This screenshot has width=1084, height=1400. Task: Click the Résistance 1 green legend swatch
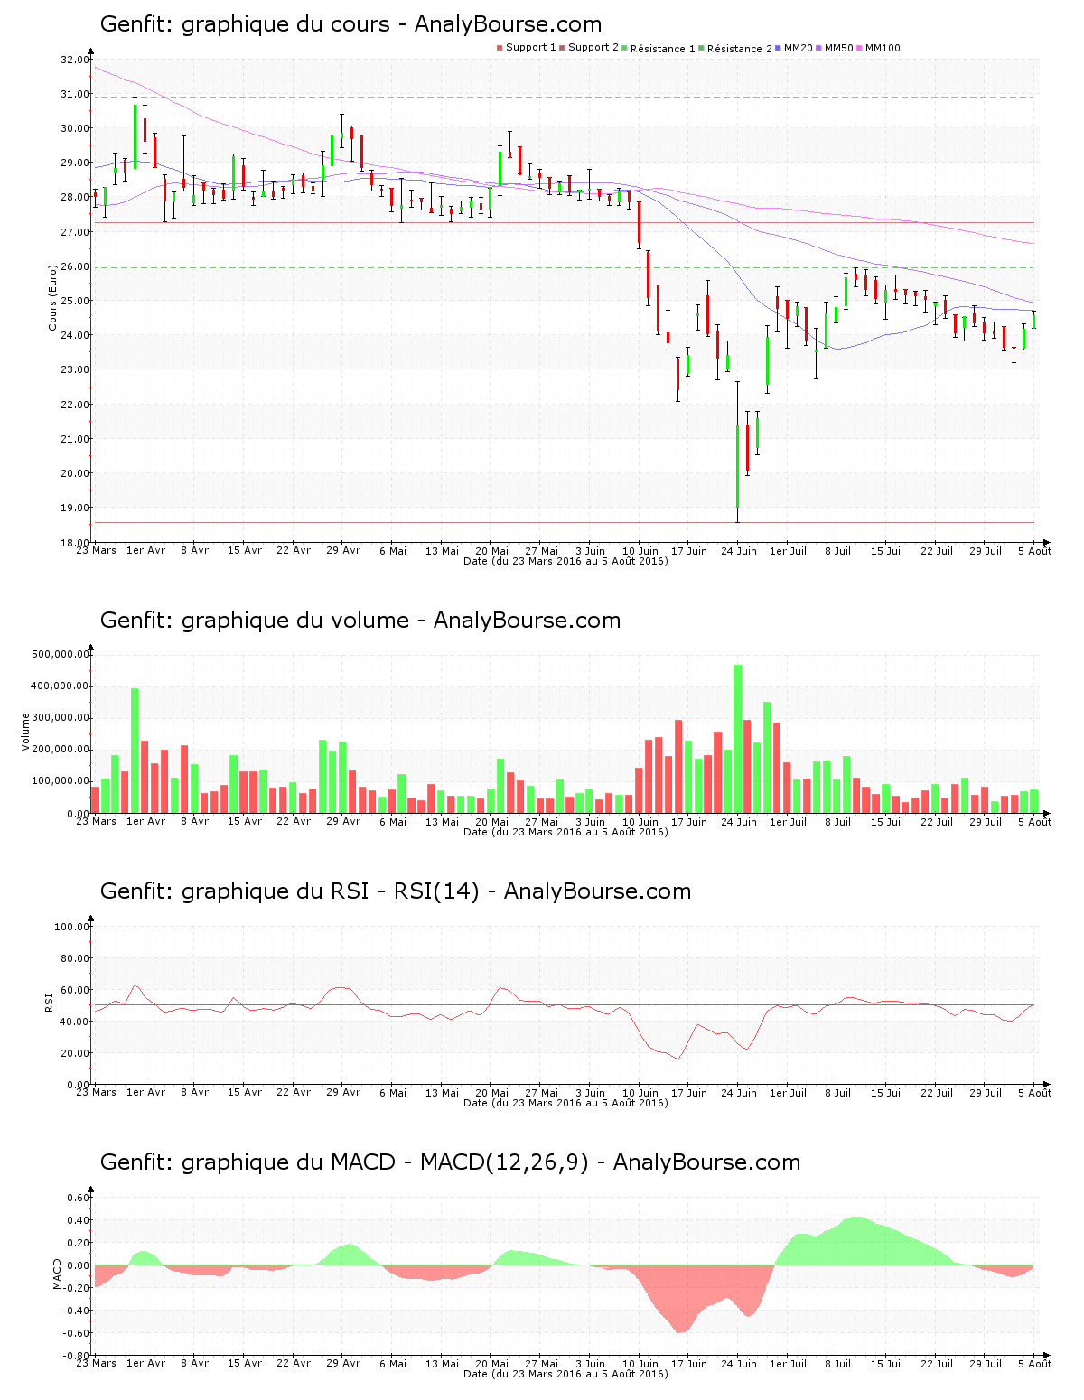624,48
